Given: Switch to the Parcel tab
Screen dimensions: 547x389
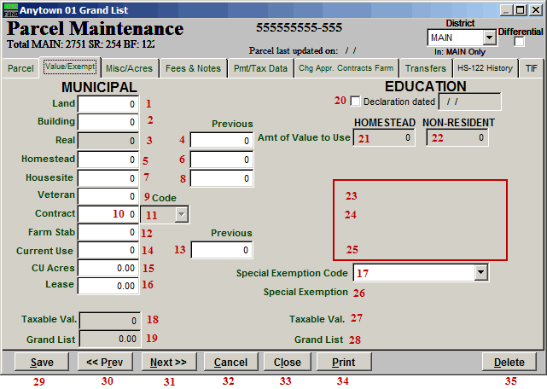Looking at the screenshot, I should (x=20, y=68).
